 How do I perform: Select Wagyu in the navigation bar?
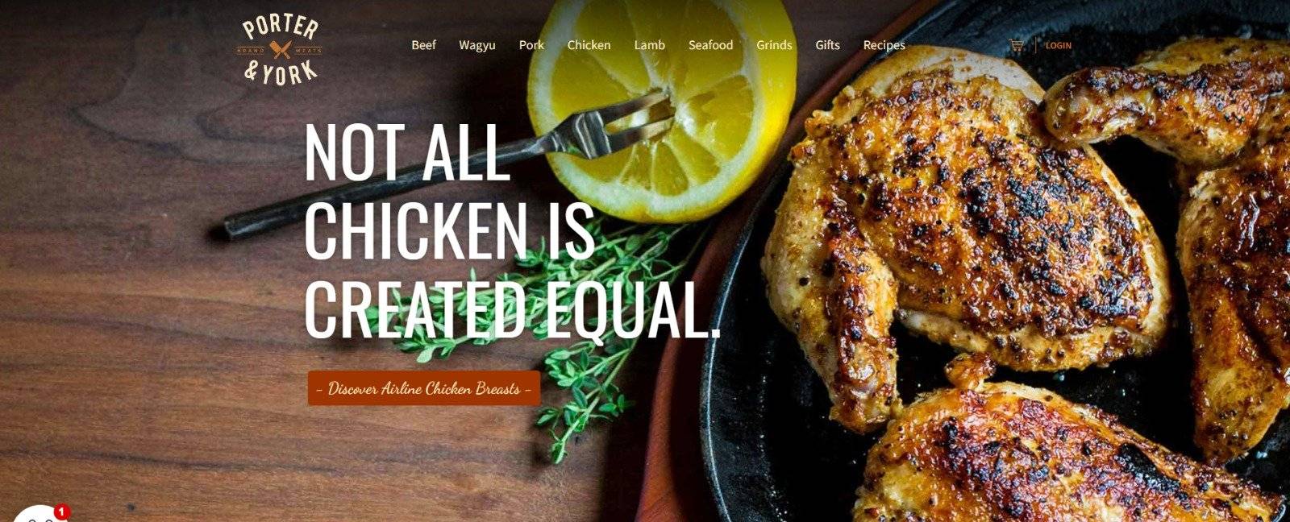point(477,45)
